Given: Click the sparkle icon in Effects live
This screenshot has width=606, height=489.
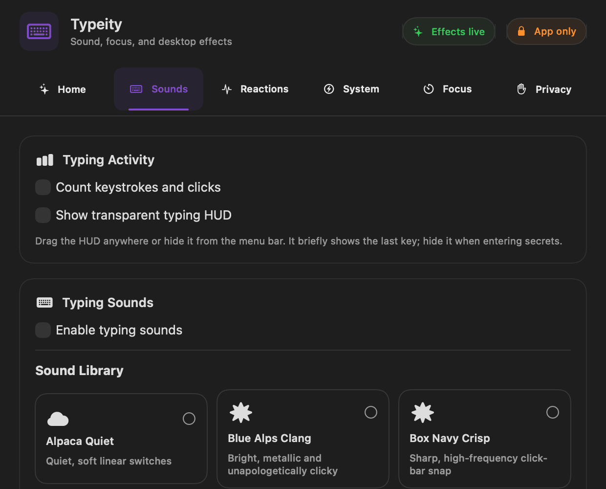Looking at the screenshot, I should 418,32.
